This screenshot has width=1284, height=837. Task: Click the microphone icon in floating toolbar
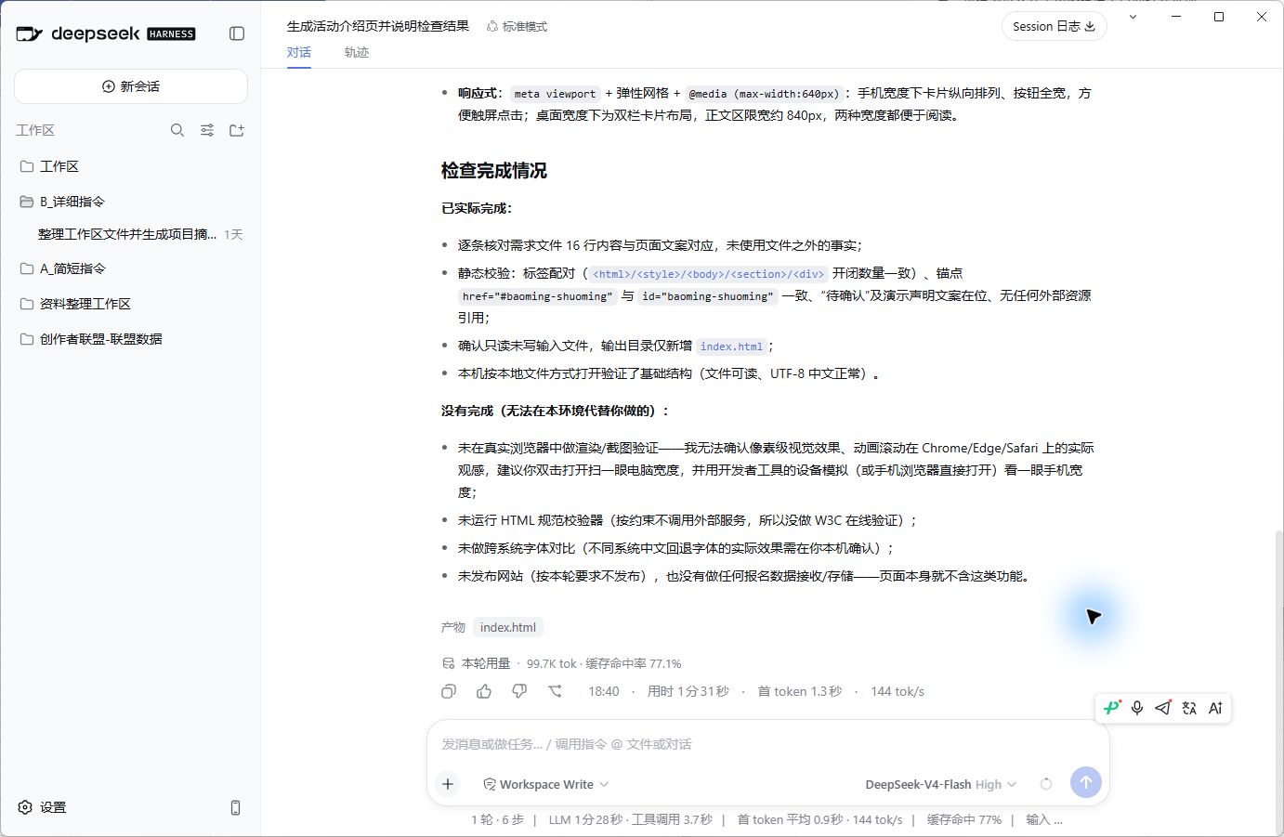coord(1137,708)
